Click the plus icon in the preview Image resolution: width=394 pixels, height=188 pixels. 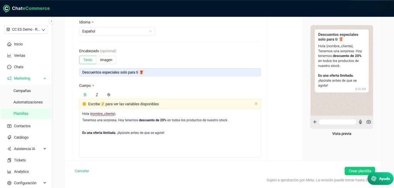click(x=315, y=122)
